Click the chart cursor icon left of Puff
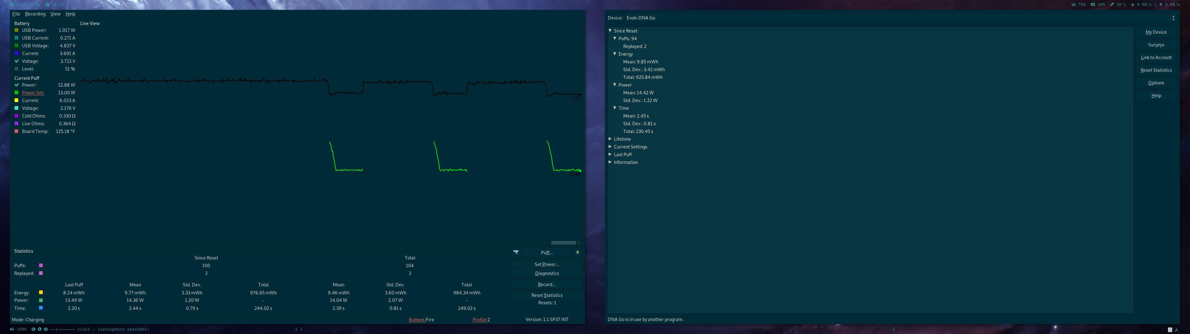The height and width of the screenshot is (334, 1190). click(x=516, y=252)
